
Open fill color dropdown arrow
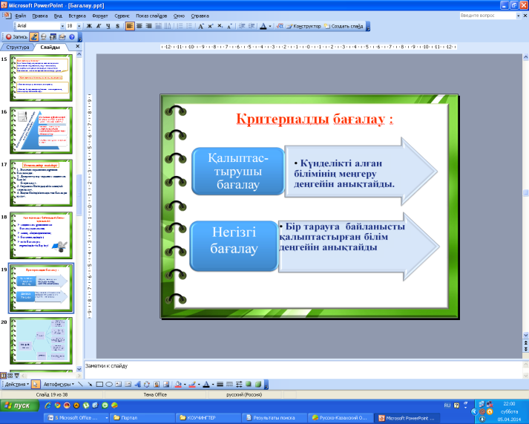pyautogui.click(x=185, y=384)
